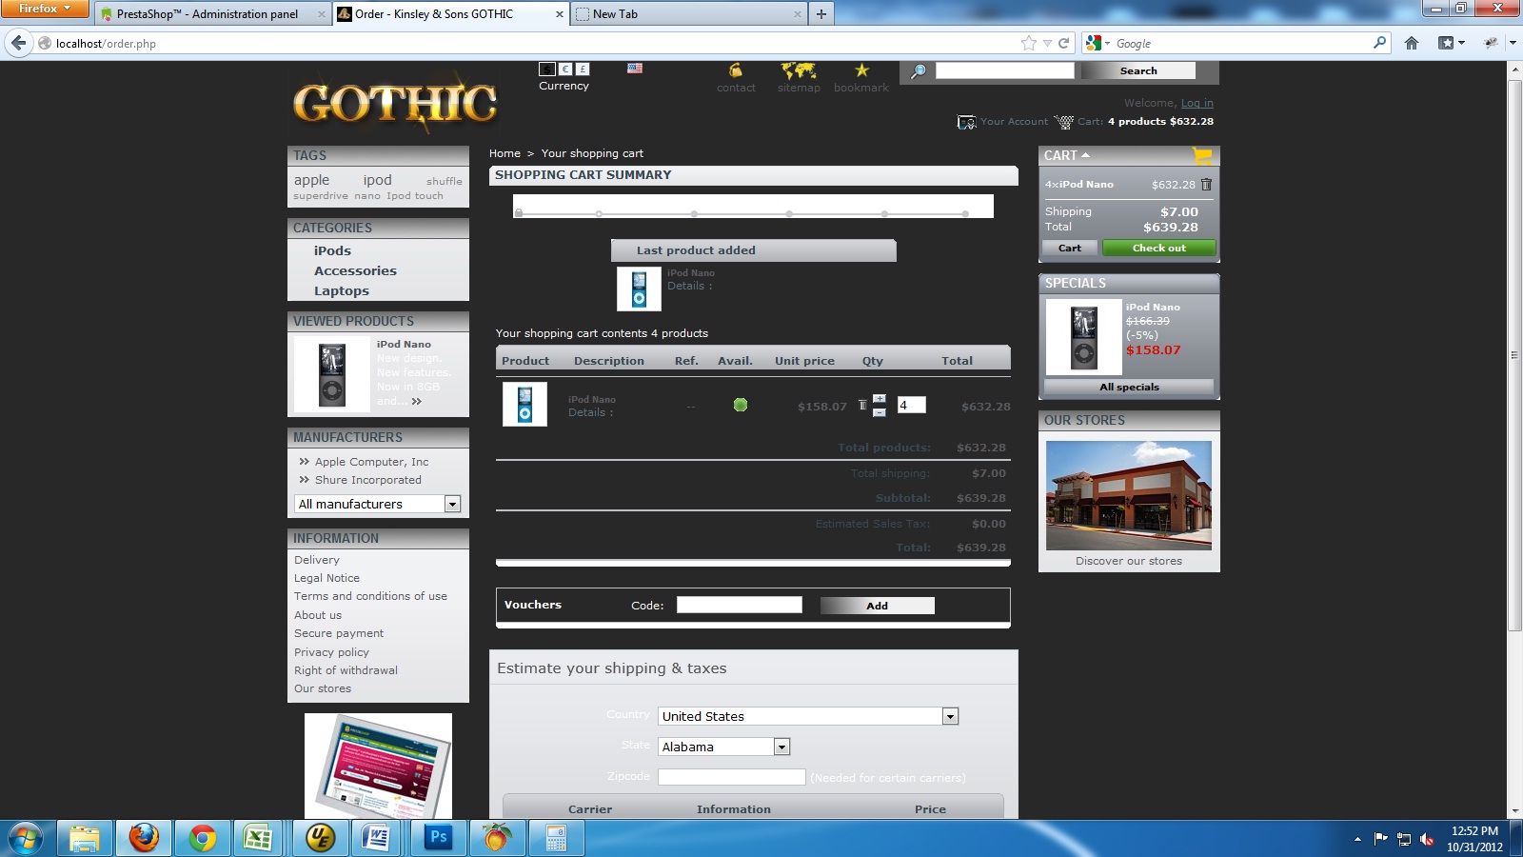Open Firefox from the Windows taskbar

[144, 838]
